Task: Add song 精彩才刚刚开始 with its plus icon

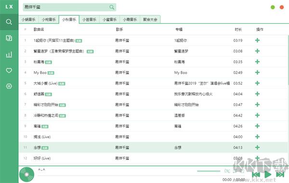Action: tap(257, 105)
